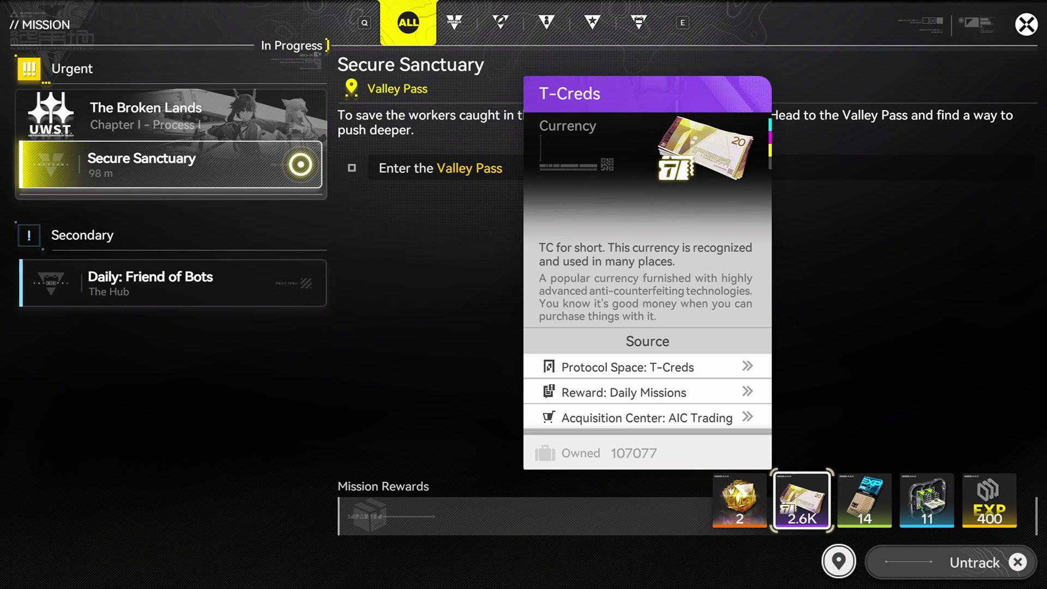The width and height of the screenshot is (1047, 589).
Task: Switch to the person-icon mission filter
Action: tap(546, 22)
